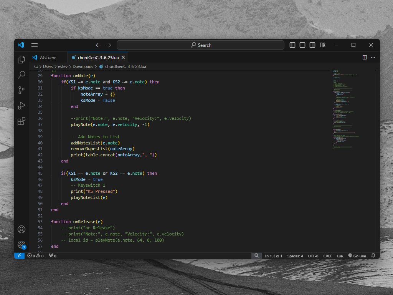Open the hamburger application menu
Viewport: 393px width, 295px height.
[35, 45]
